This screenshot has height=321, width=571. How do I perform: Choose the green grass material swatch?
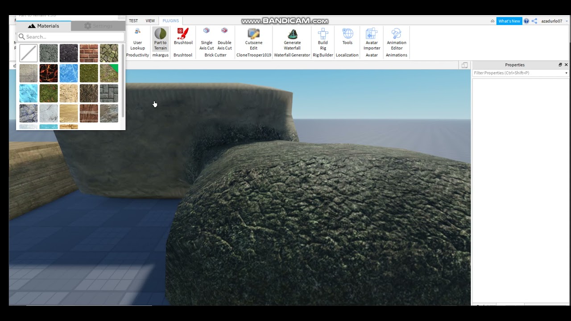[89, 73]
